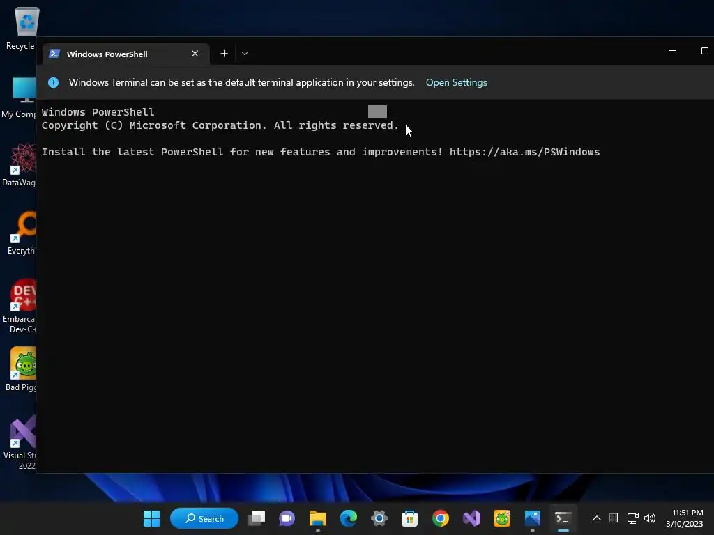Launch Google Chrome from taskbar

441,518
